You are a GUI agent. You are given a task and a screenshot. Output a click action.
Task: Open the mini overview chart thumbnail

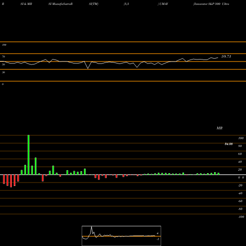point(122,236)
